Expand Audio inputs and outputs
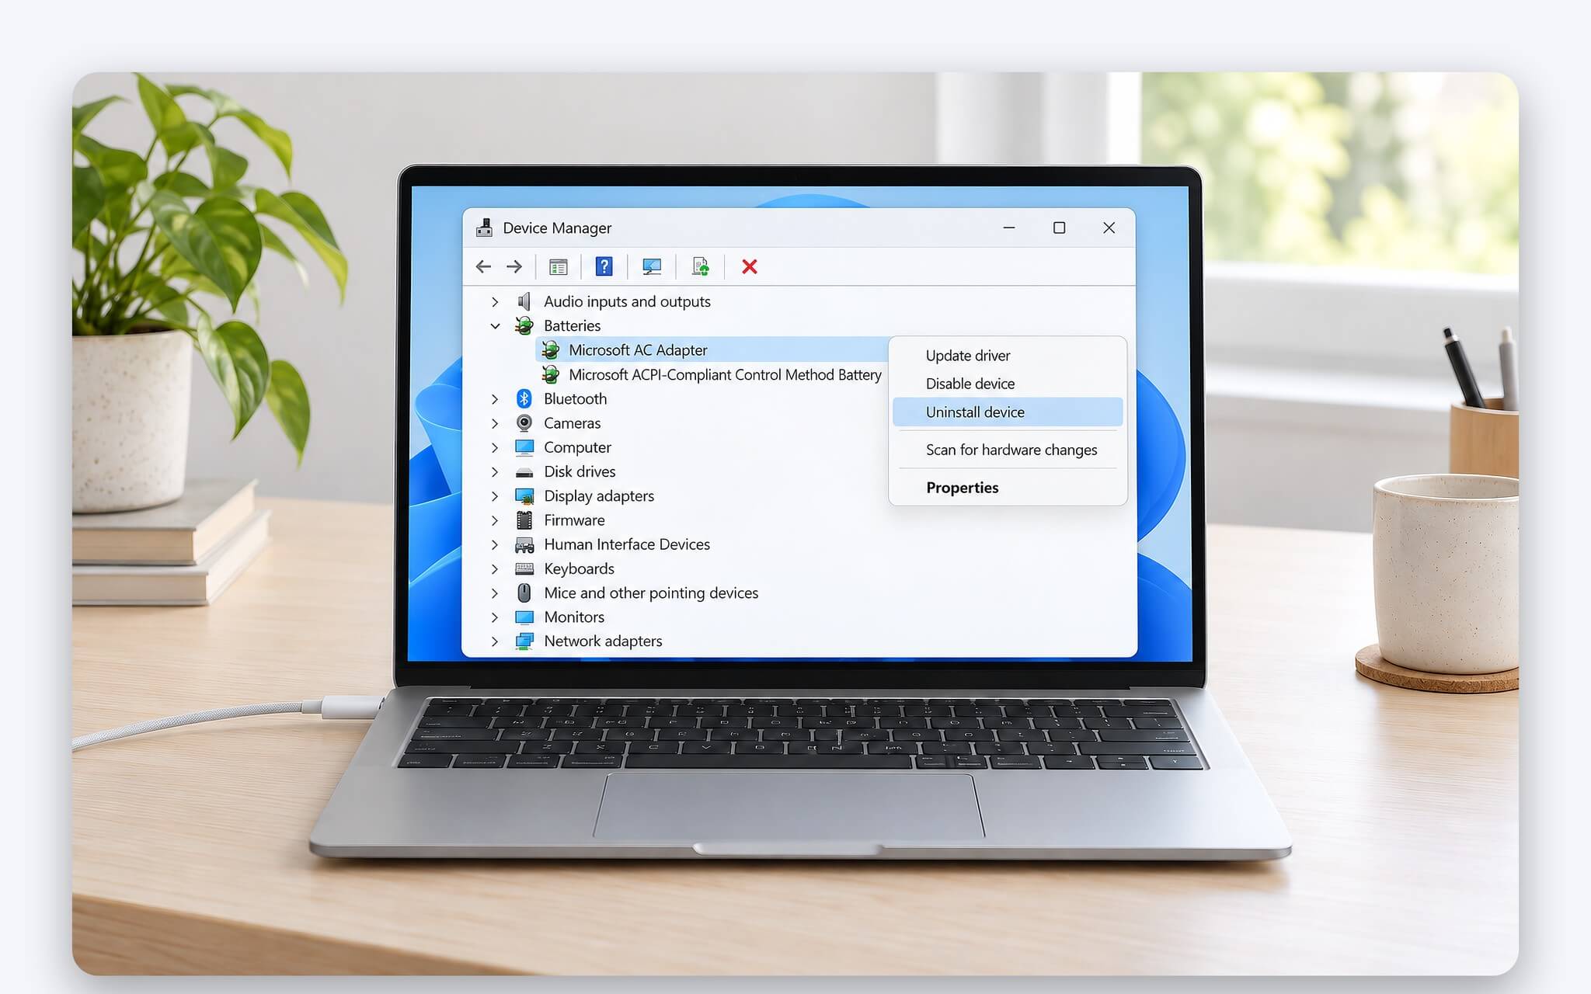The height and width of the screenshot is (994, 1591). click(x=495, y=301)
